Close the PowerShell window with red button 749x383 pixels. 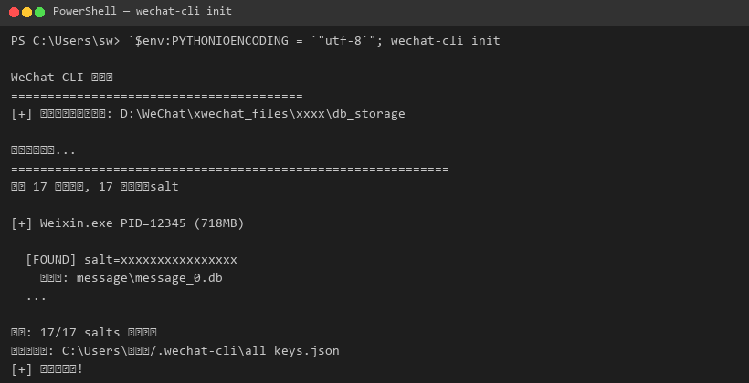coord(15,12)
